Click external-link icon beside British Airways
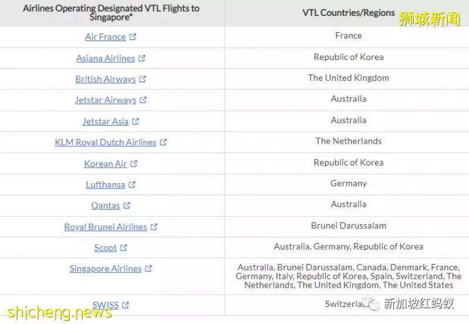 (x=142, y=79)
